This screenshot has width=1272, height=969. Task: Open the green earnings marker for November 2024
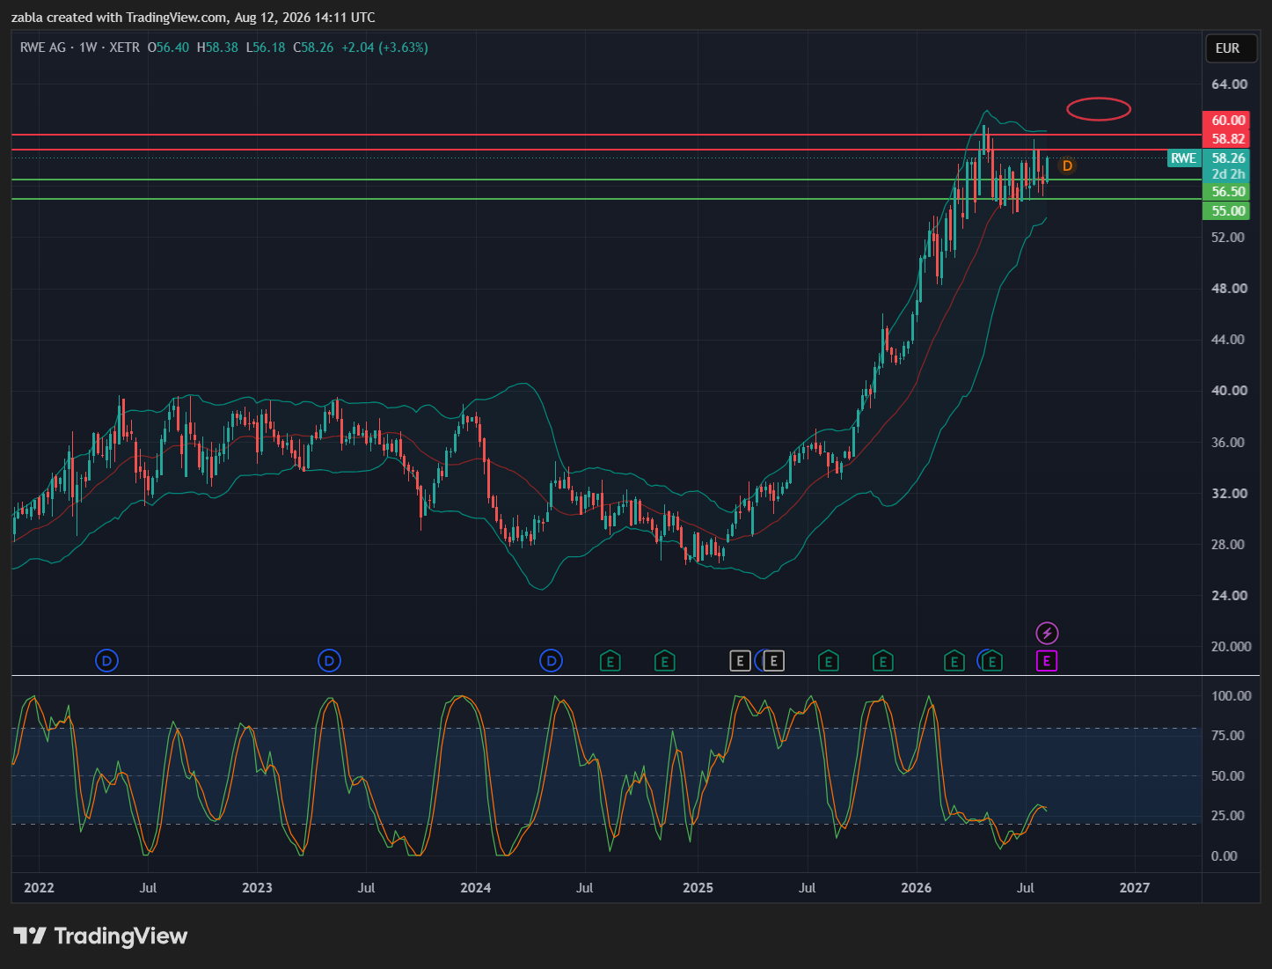665,661
